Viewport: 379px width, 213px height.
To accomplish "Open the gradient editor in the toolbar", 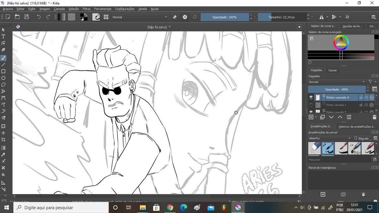I will coord(62,17).
